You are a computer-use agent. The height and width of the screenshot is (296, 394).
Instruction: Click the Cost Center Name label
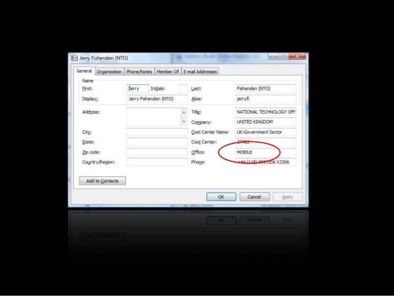210,132
